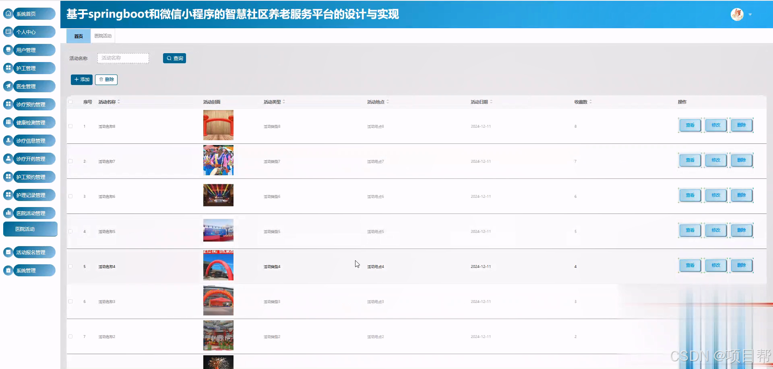This screenshot has width=773, height=369.
Task: Click 修改 for 活动名称7
Action: 716,160
